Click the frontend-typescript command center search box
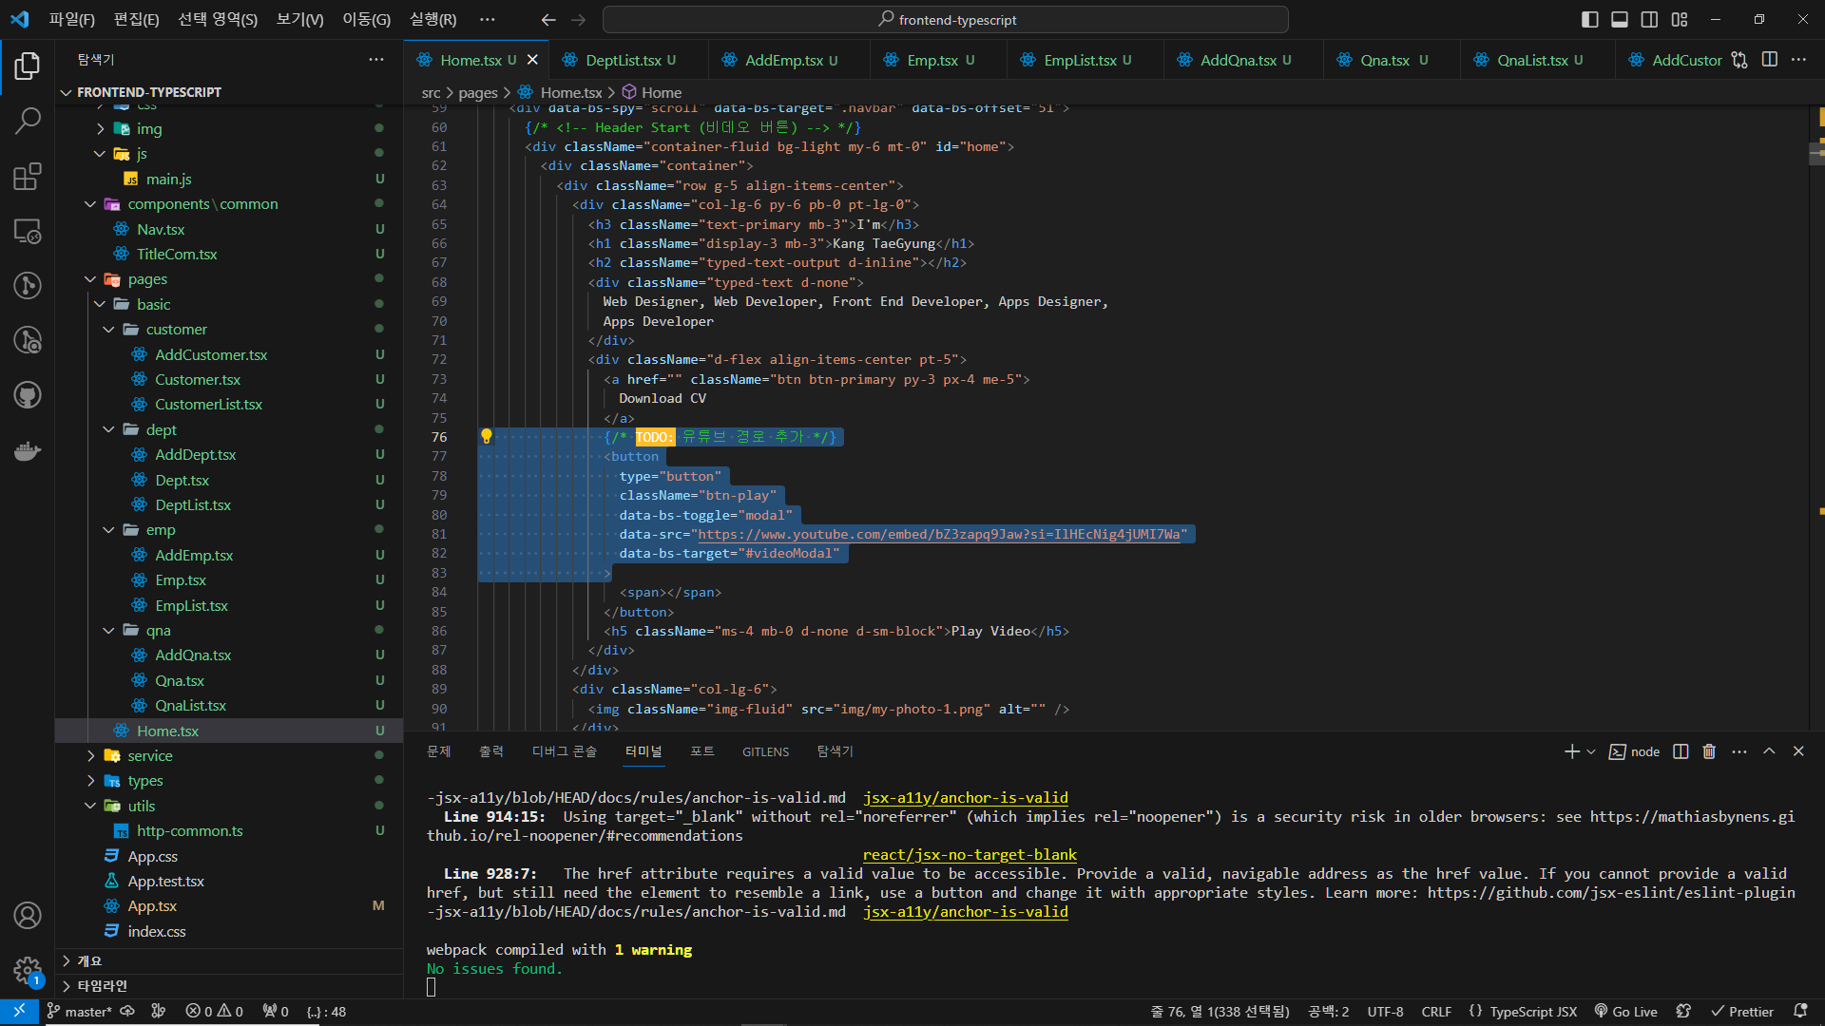1825x1026 pixels. tap(946, 19)
